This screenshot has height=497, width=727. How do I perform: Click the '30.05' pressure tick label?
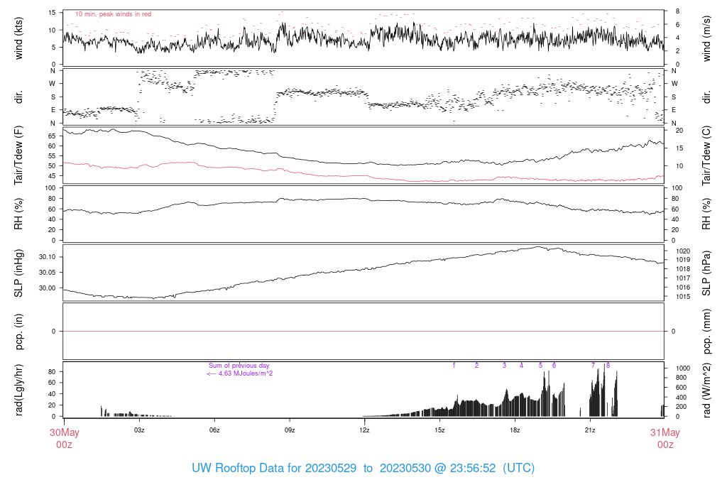click(x=48, y=273)
